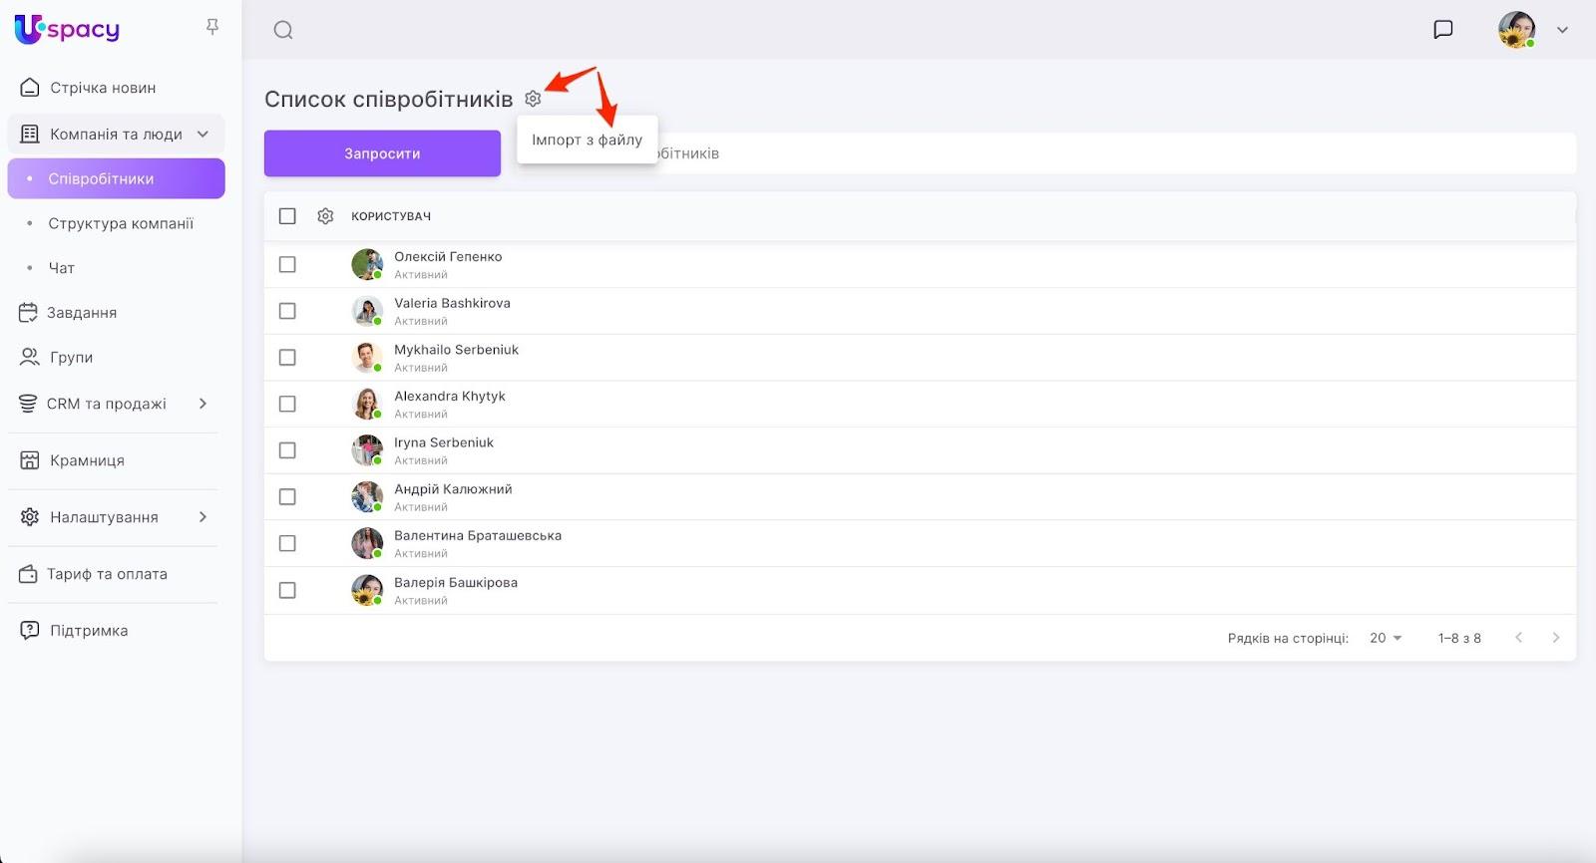Open Iryna Serbeniuk's profile name

[444, 442]
